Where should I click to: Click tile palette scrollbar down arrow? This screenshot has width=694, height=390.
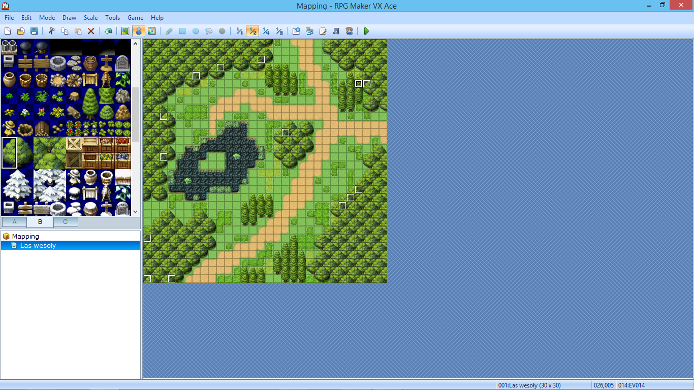click(x=135, y=212)
